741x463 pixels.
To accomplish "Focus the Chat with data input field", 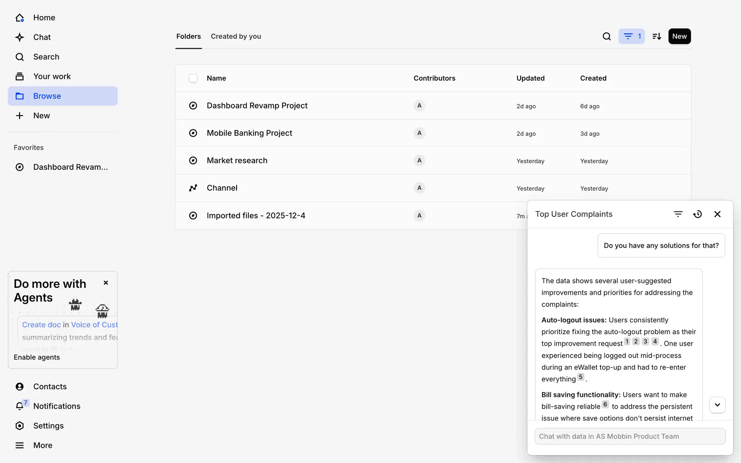I will click(x=629, y=436).
